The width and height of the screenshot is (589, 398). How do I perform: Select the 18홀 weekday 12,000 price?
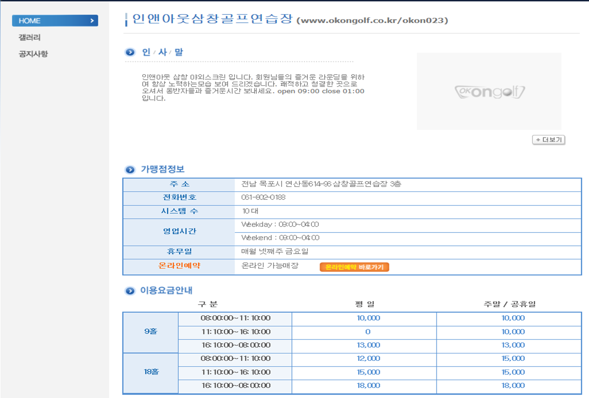coord(368,359)
